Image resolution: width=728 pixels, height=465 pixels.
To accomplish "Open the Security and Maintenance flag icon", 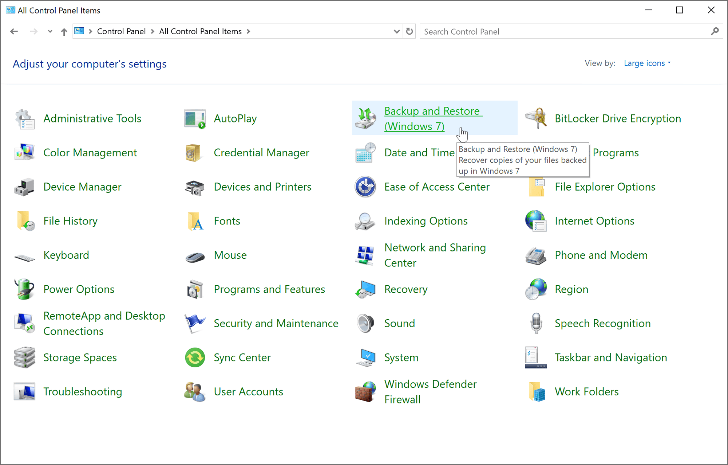I will pyautogui.click(x=195, y=323).
